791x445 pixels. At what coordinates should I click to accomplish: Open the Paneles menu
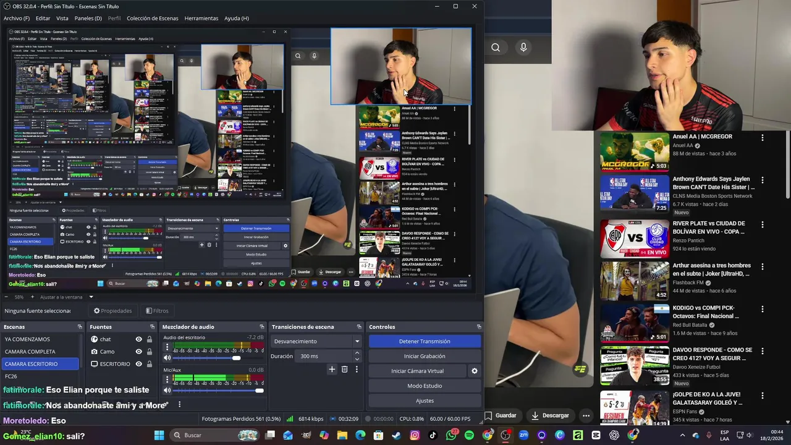(88, 19)
